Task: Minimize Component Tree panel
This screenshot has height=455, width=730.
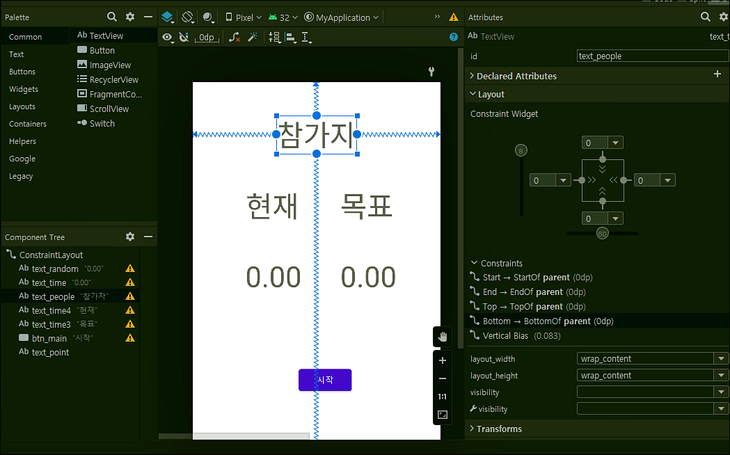Action: (148, 237)
